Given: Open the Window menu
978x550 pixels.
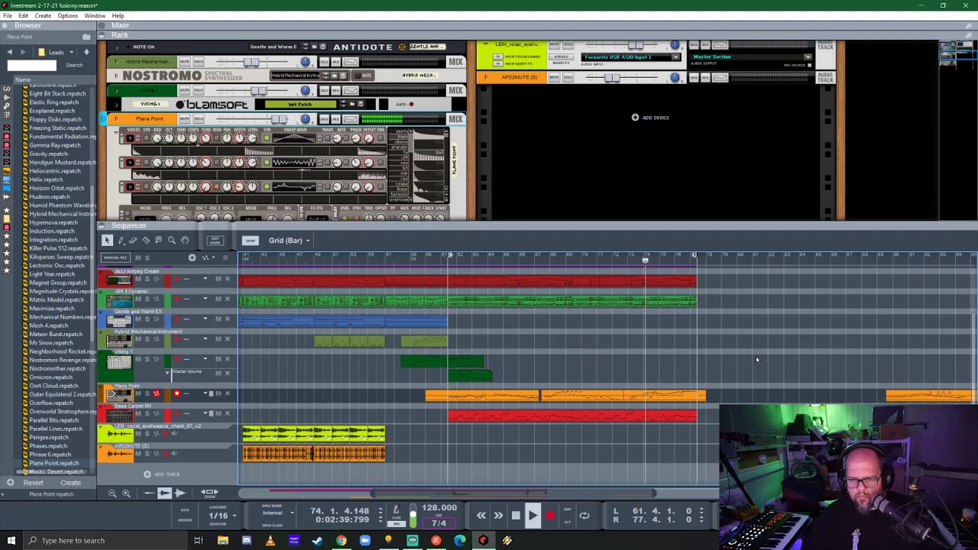Looking at the screenshot, I should click(95, 15).
